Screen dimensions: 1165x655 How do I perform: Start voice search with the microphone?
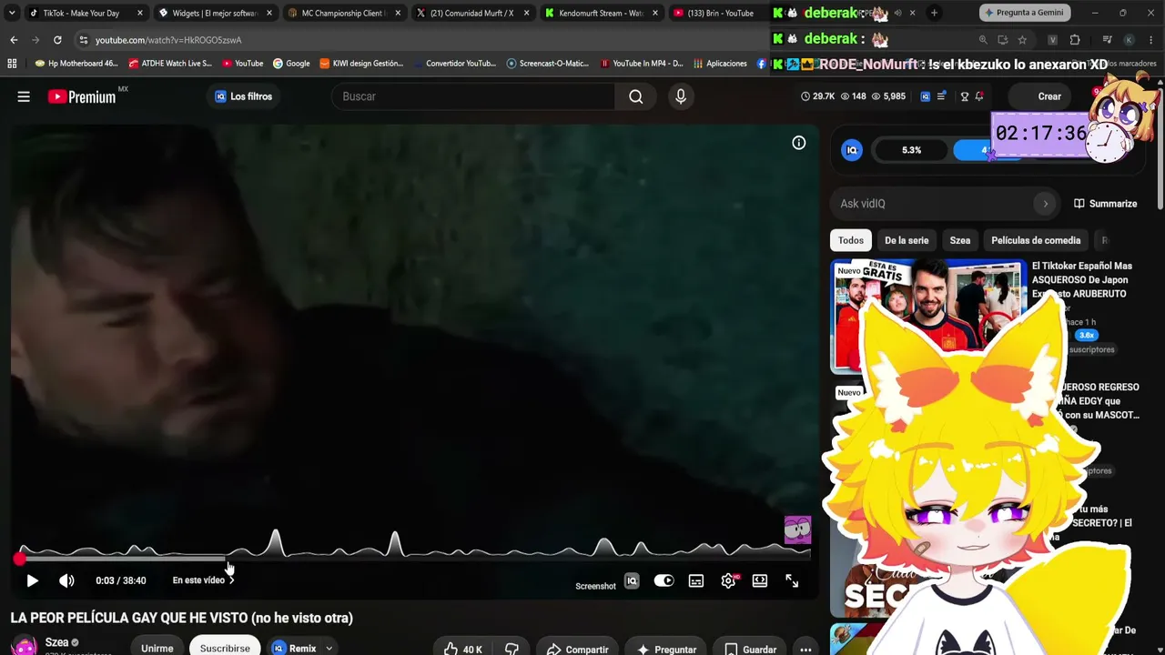click(x=681, y=96)
